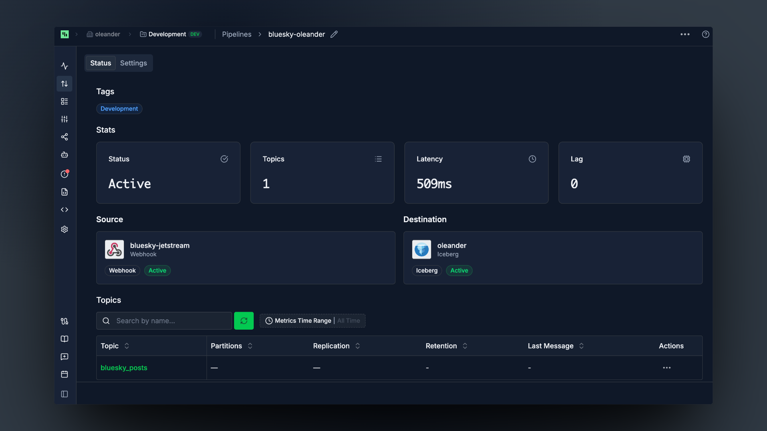767x431 pixels.
Task: Sort the table by Retention column
Action: (x=447, y=346)
